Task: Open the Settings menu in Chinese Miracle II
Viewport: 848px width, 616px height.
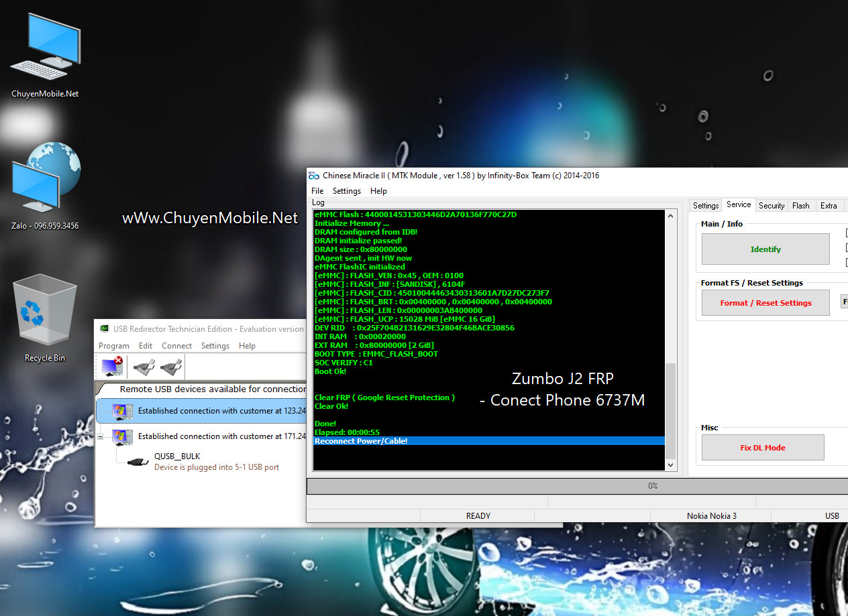Action: (347, 191)
